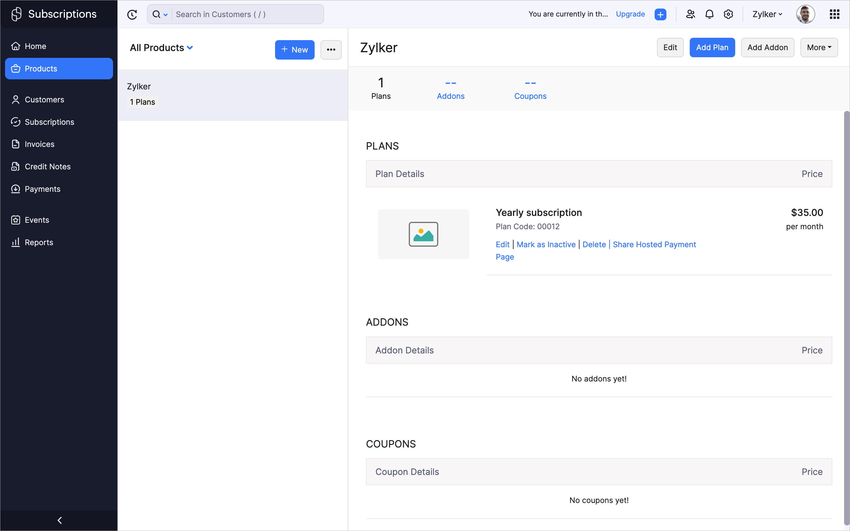Image resolution: width=850 pixels, height=531 pixels.
Task: Click the Zylker product title heading
Action: point(379,48)
